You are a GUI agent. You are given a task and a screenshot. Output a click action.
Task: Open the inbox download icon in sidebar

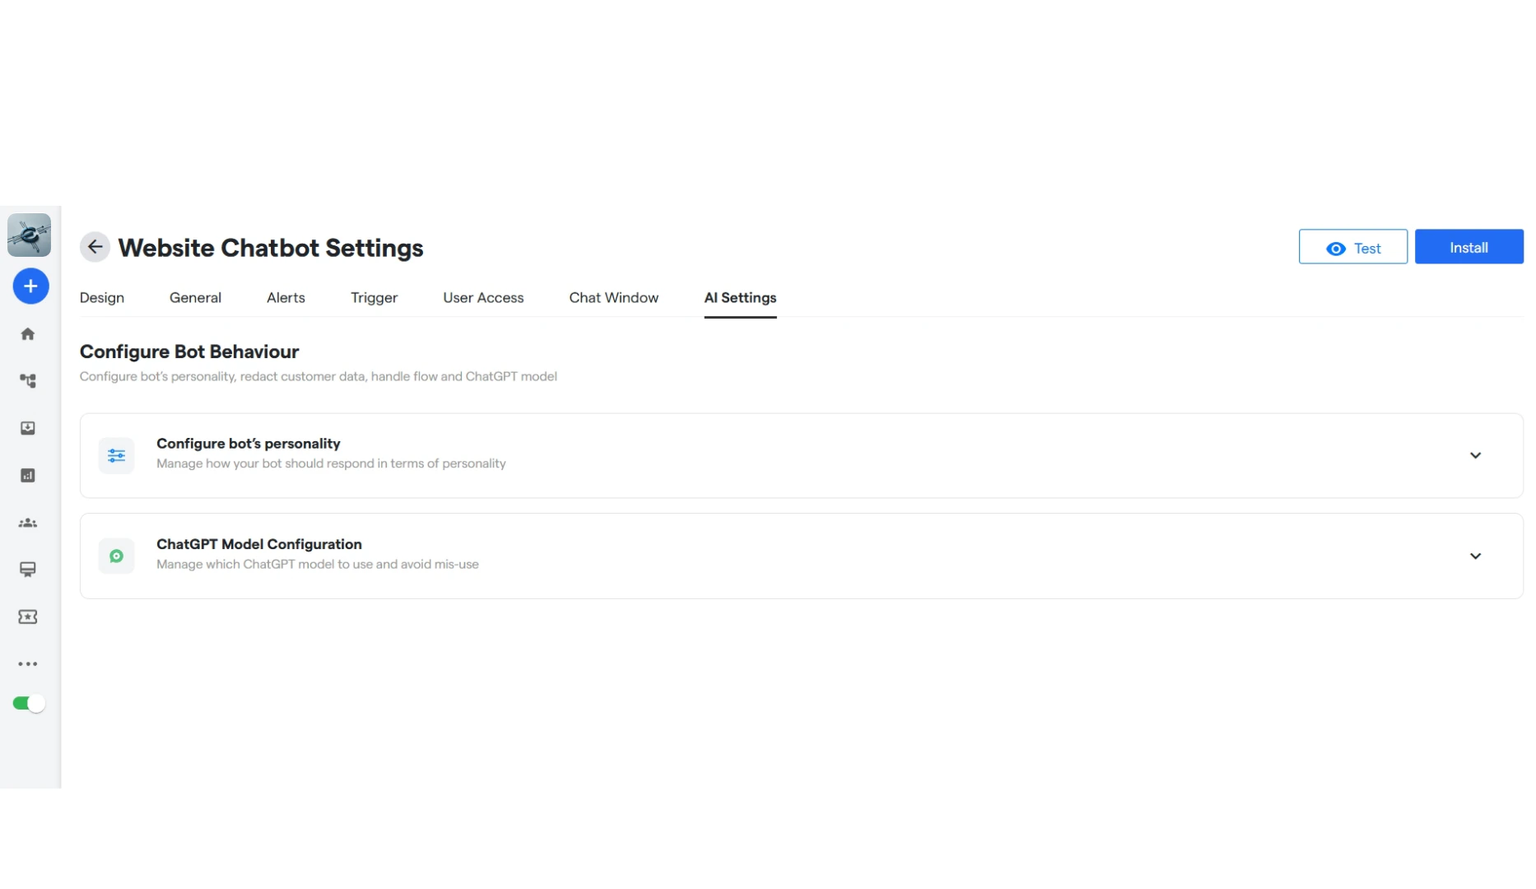[28, 428]
